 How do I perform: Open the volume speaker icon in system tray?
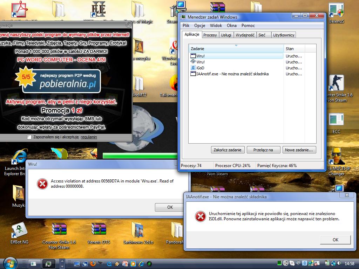[339, 263]
